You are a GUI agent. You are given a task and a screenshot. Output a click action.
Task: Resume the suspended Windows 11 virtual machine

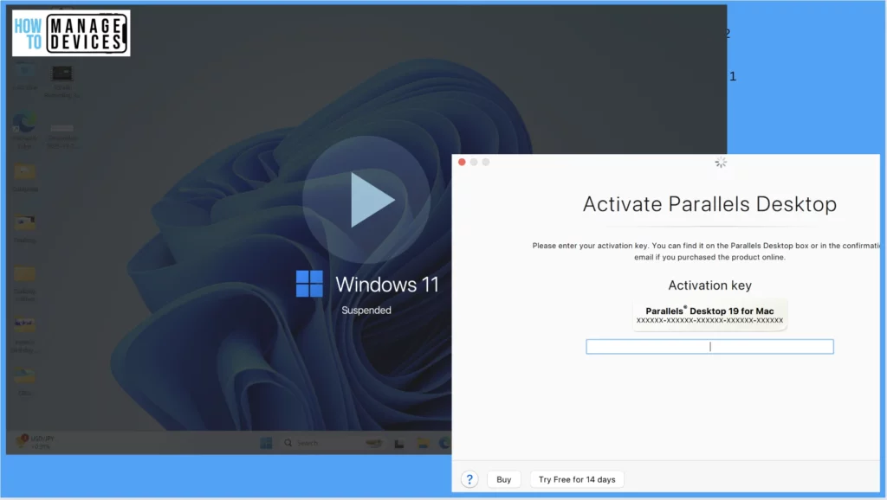(366, 200)
